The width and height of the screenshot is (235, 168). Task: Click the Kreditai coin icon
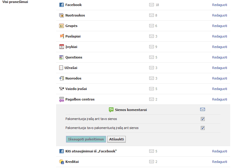[62, 162]
